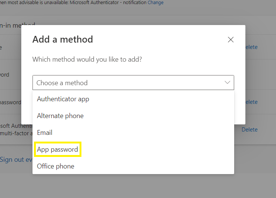The width and height of the screenshot is (276, 198).
Task: Click the Which method would you like prompt
Action: [87, 59]
